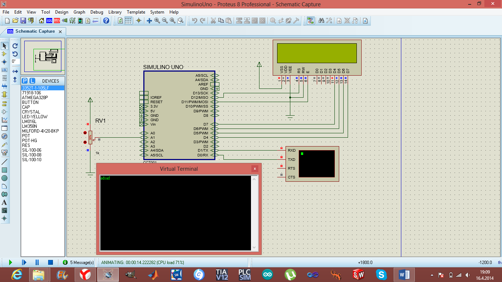Switch to the Schematic Capture tab

[35, 31]
